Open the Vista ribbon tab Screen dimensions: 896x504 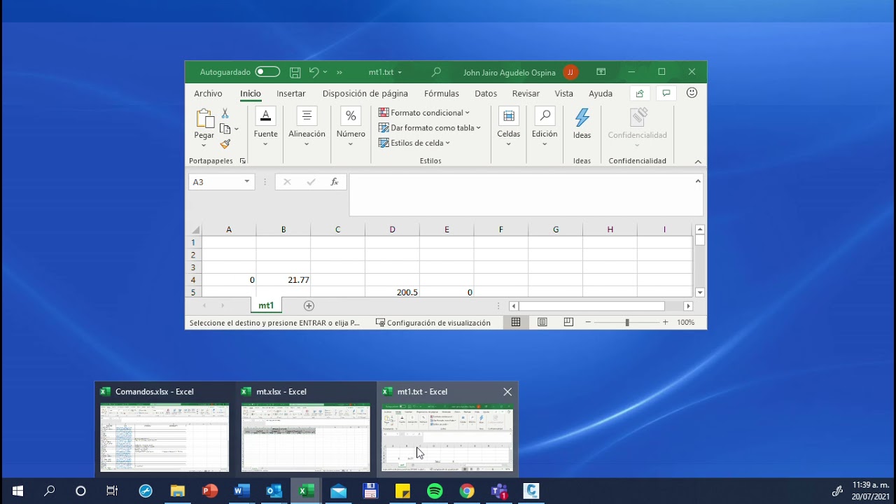click(x=564, y=94)
